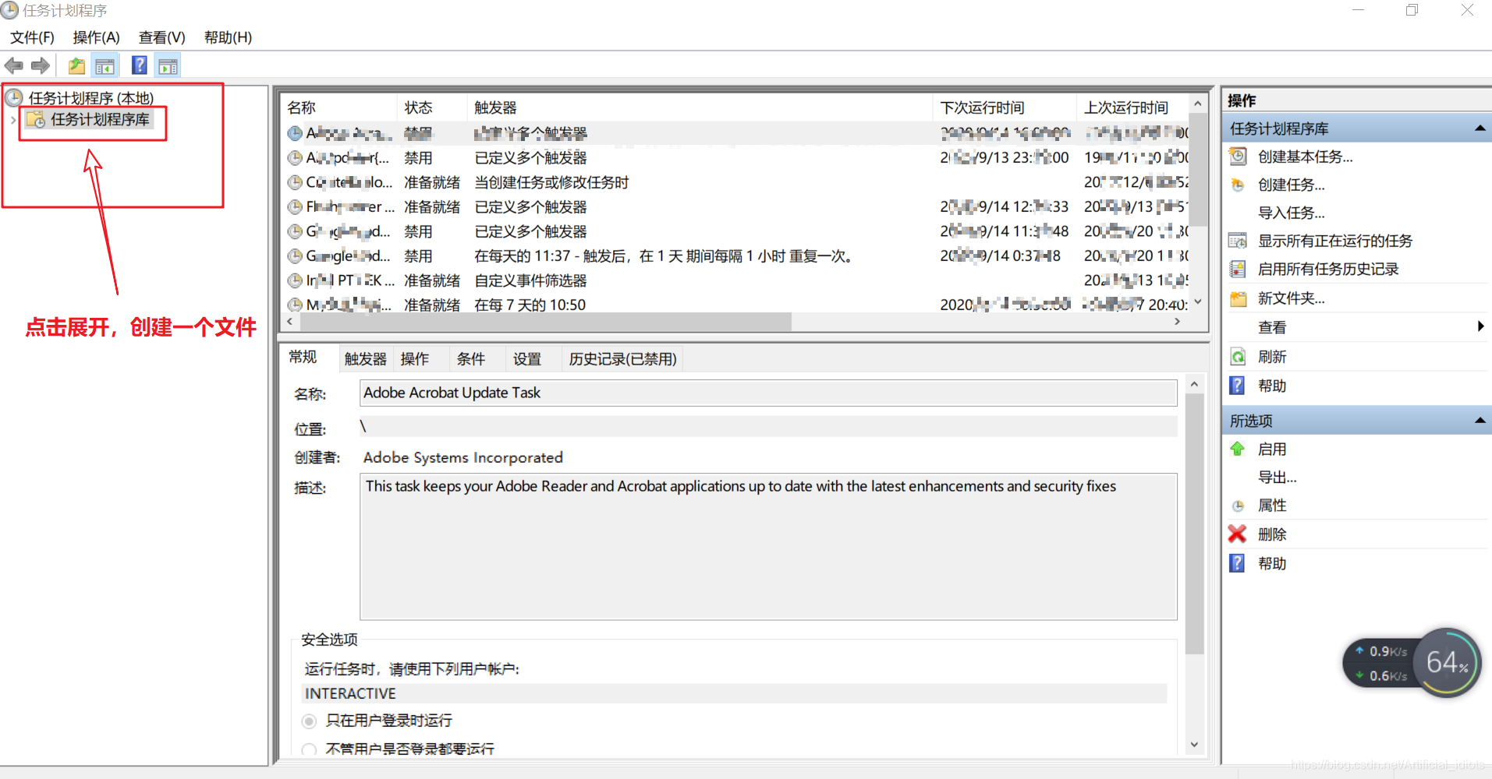Click the 显示所有正在运行的任务 icon
1492x779 pixels.
(x=1238, y=241)
